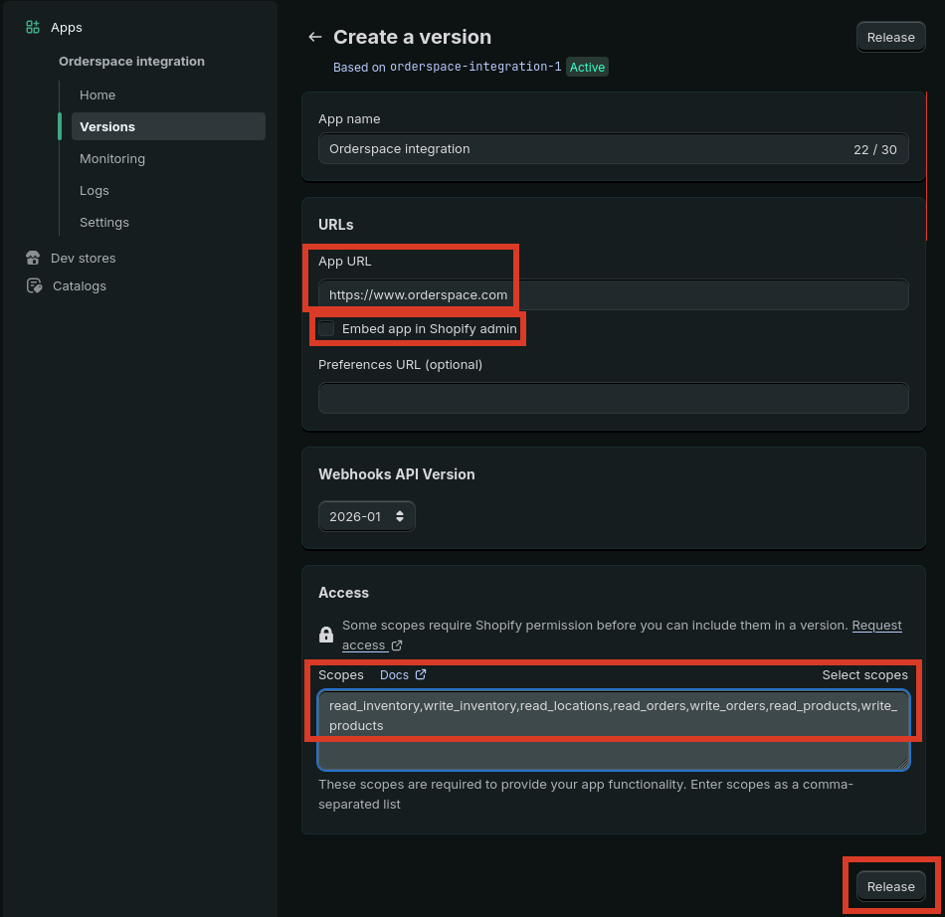Click the lock icon in Access section
Image resolution: width=945 pixels, height=917 pixels.
point(326,635)
